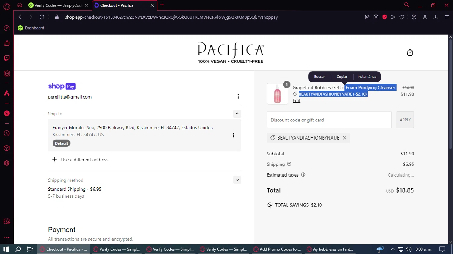Viewport: 453px width, 254px height.
Task: Open Extensions cube icon in sidebar
Action: (7, 148)
